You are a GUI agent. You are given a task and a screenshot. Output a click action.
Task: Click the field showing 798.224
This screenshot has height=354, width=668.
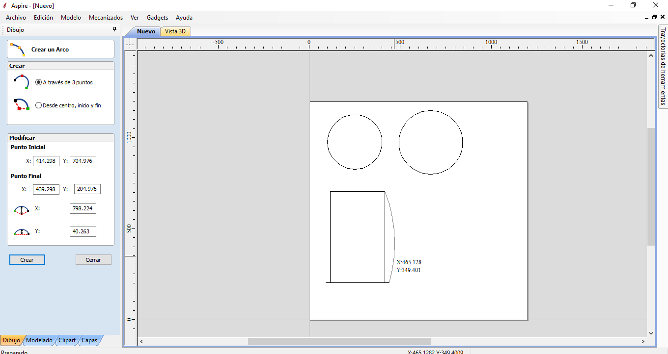(x=83, y=209)
